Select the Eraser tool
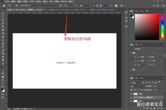 (3, 50)
